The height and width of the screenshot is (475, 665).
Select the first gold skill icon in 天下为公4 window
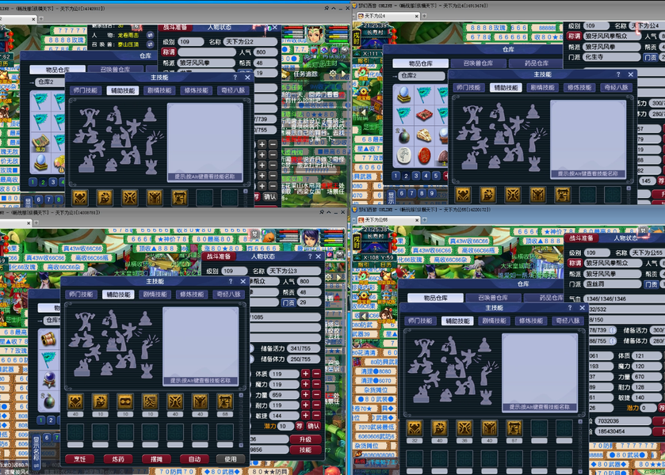463,195
